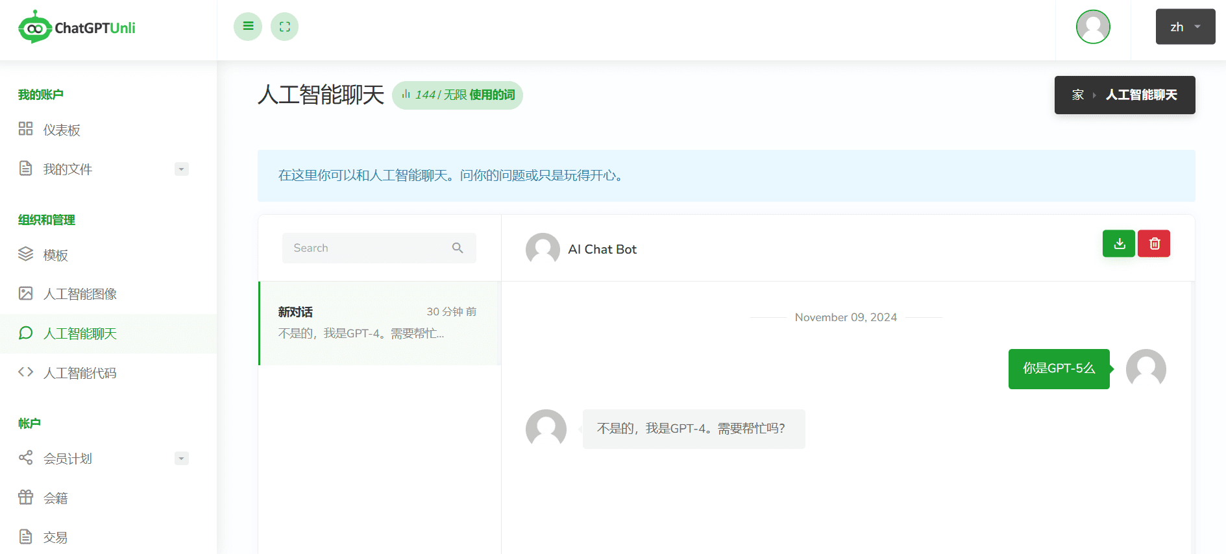Screen dimensions: 1226x554
Task: Click the 144/无限 words used badge
Action: coord(458,95)
